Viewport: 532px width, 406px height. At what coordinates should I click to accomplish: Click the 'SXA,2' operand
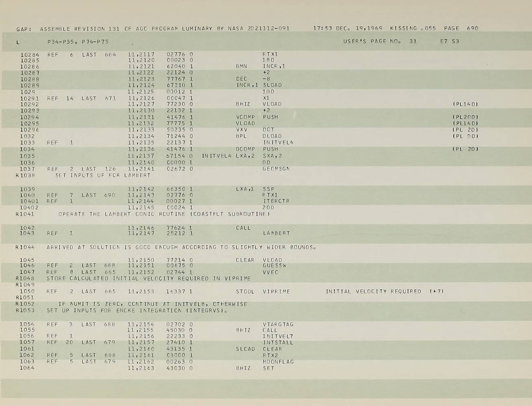click(272, 156)
